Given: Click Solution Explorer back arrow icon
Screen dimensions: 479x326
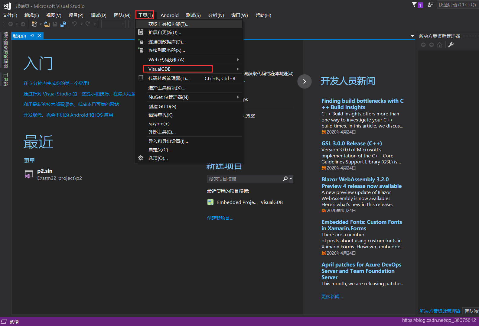Looking at the screenshot, I should 423,45.
